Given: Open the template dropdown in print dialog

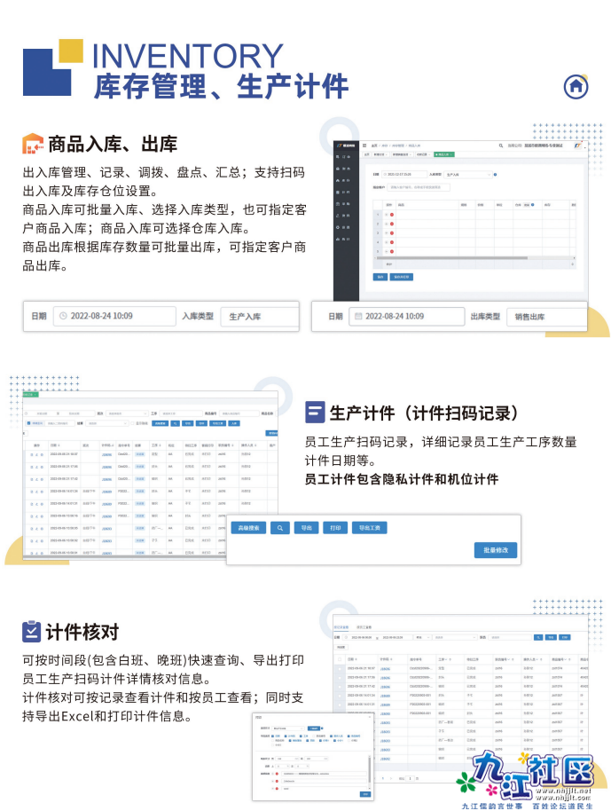Looking at the screenshot, I should 288,728.
